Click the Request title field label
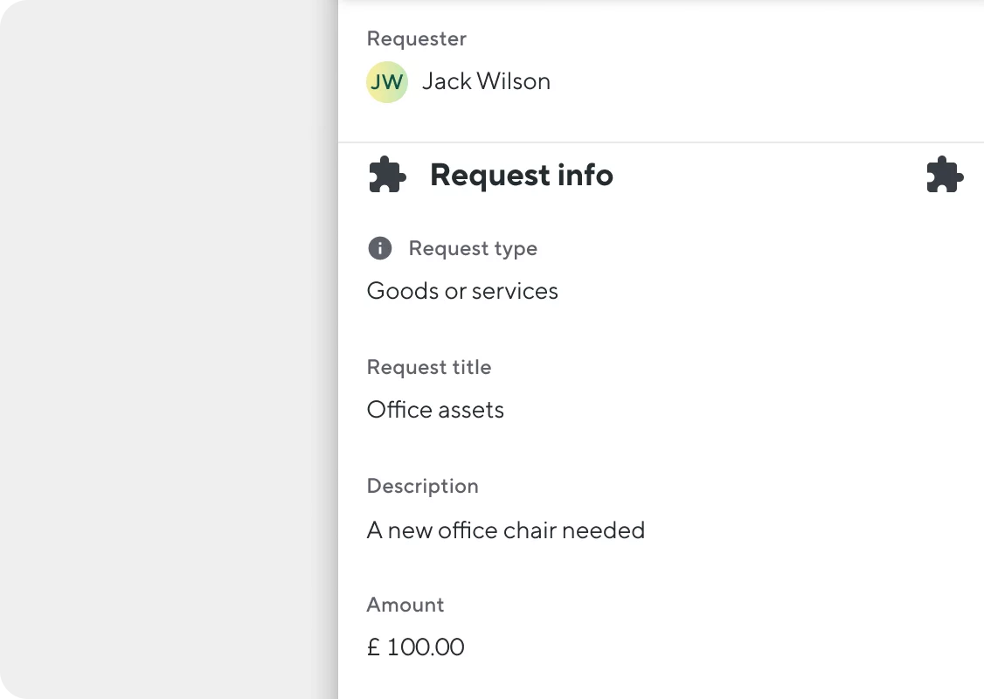984x699 pixels. point(429,367)
